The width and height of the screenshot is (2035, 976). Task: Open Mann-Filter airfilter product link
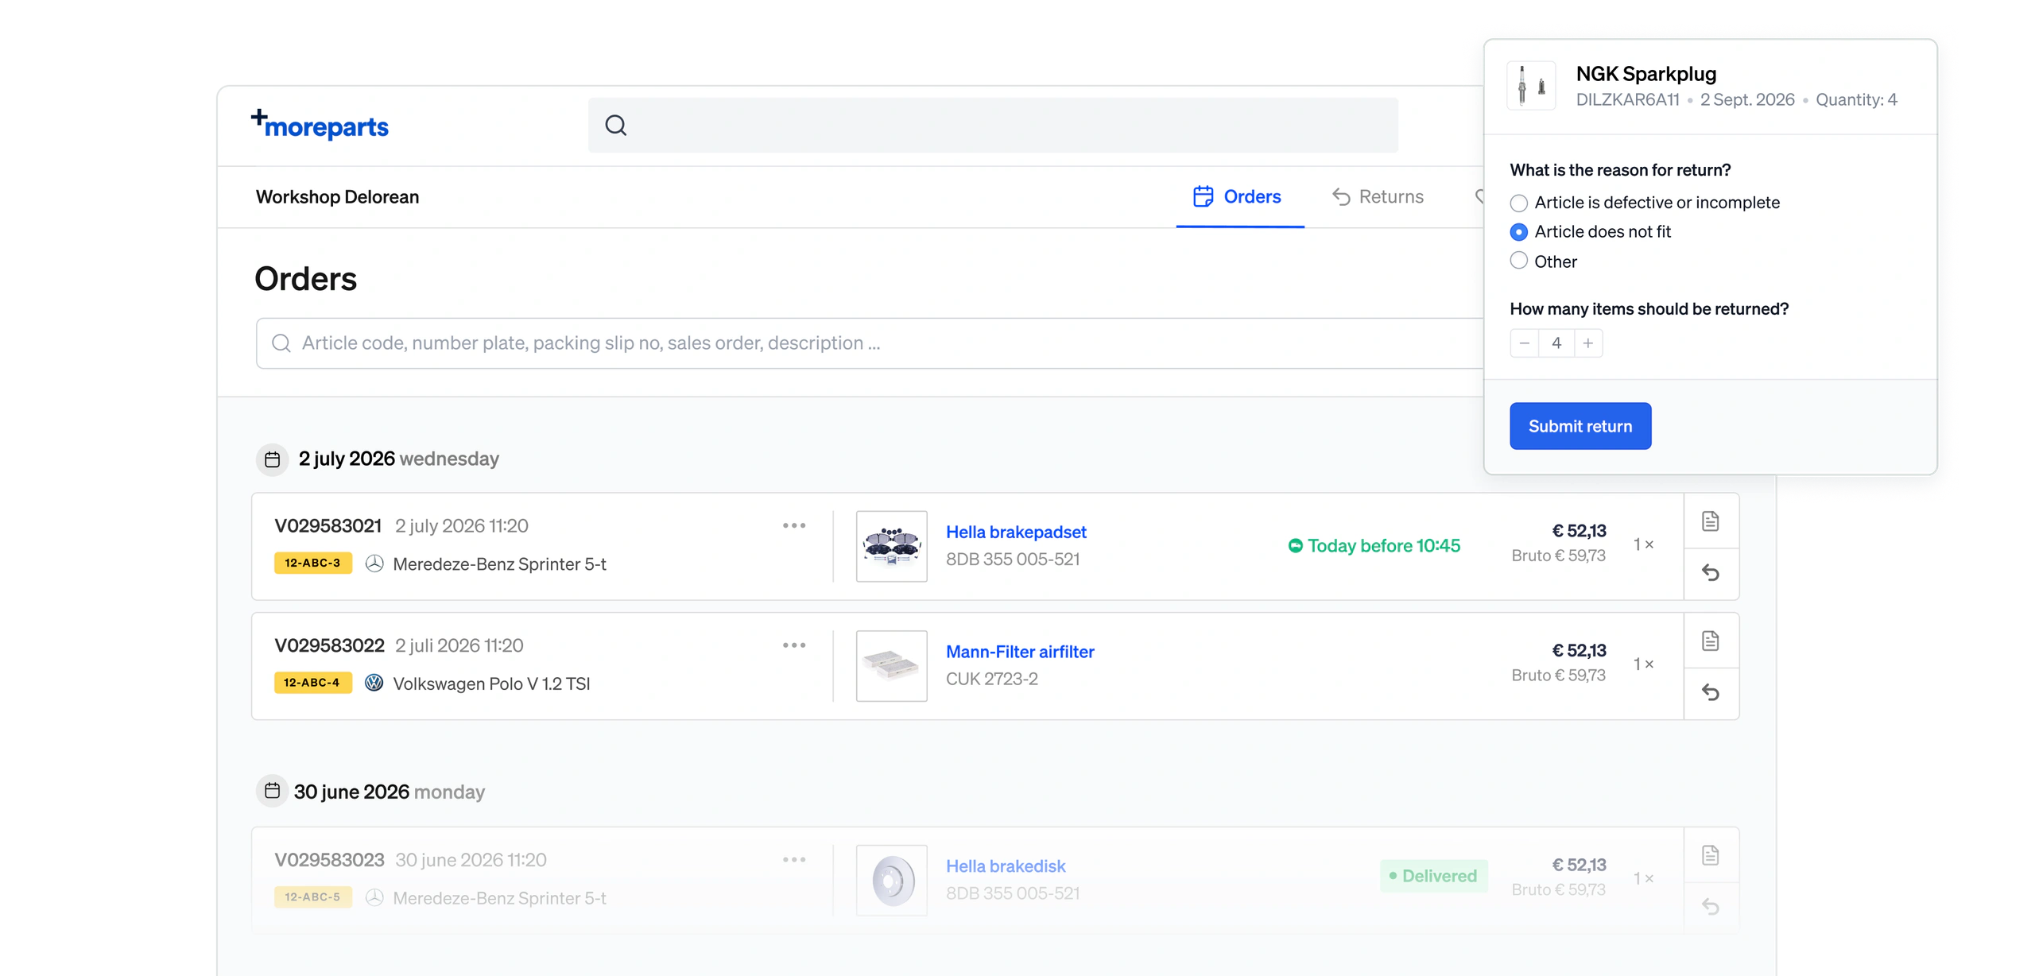tap(1020, 652)
